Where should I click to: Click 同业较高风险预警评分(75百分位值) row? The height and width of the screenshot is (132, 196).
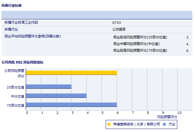coord(140,51)
